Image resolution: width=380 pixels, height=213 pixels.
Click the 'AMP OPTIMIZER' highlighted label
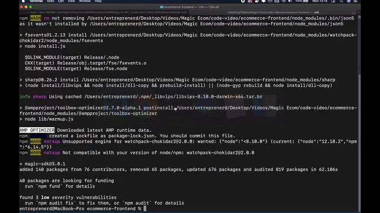tap(37, 130)
